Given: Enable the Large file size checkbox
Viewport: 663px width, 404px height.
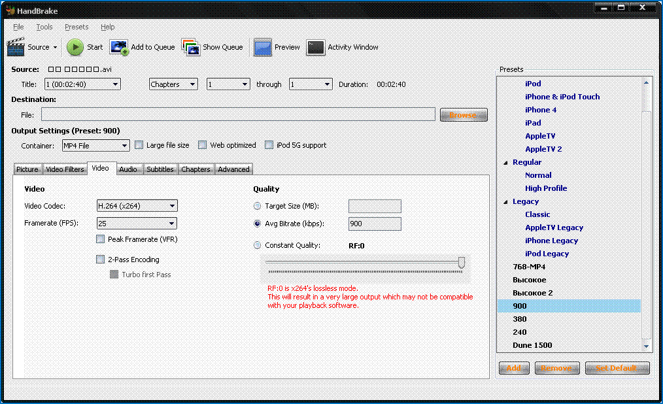Looking at the screenshot, I should pos(139,145).
